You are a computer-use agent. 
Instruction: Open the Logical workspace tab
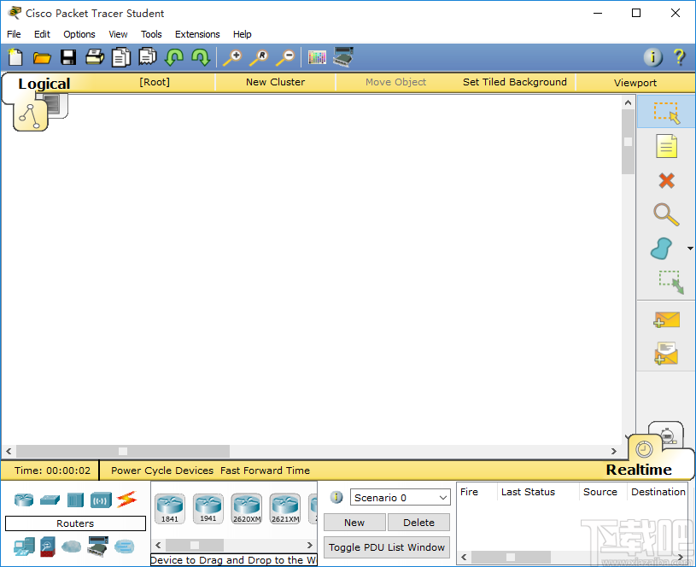tap(44, 84)
